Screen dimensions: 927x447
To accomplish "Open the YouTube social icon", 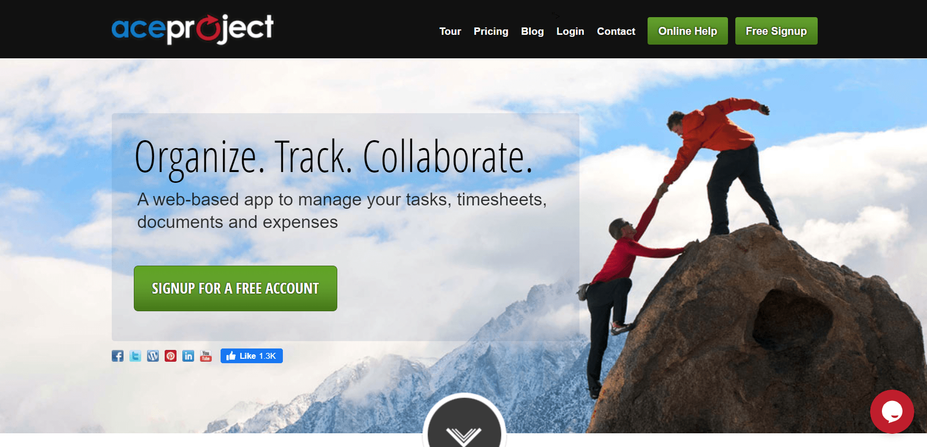I will coord(206,356).
